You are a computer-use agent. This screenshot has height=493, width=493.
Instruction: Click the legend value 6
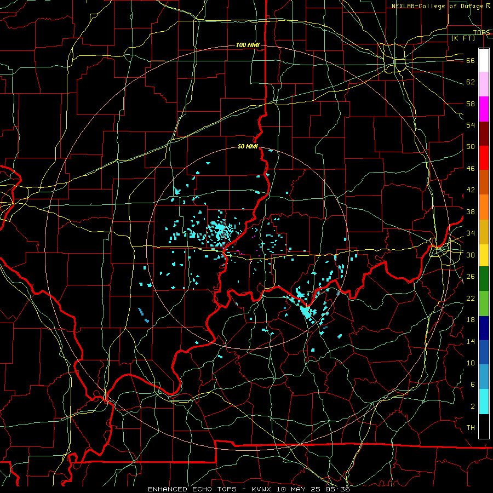[472, 384]
